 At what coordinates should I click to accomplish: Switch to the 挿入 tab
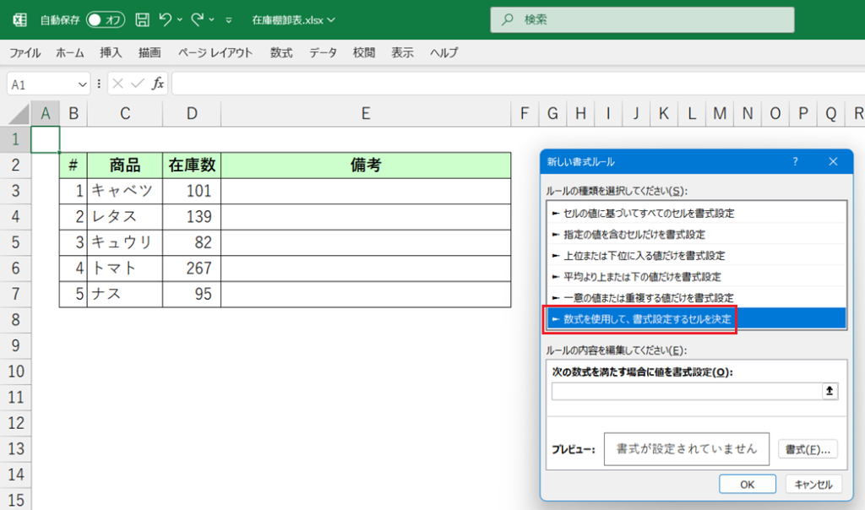(x=111, y=53)
